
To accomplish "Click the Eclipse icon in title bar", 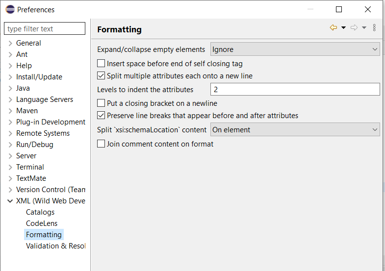I will coord(10,10).
